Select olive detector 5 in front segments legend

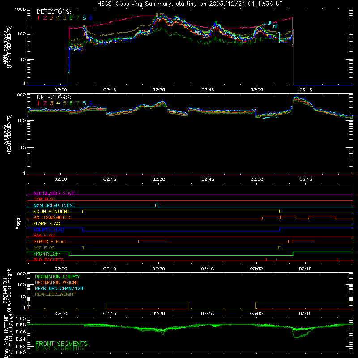64,18
